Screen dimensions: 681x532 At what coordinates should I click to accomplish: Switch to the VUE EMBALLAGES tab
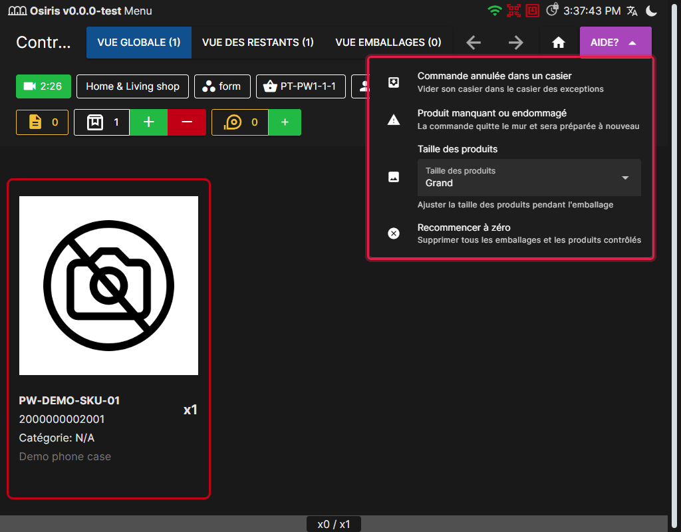click(x=388, y=43)
